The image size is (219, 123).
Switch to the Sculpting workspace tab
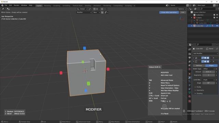pos(56,5)
